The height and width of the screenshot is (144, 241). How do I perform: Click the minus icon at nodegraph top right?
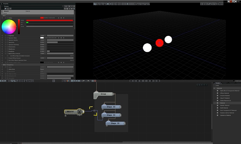[x=206, y=85]
